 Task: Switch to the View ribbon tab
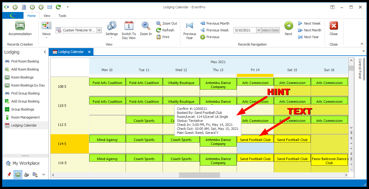47,16
